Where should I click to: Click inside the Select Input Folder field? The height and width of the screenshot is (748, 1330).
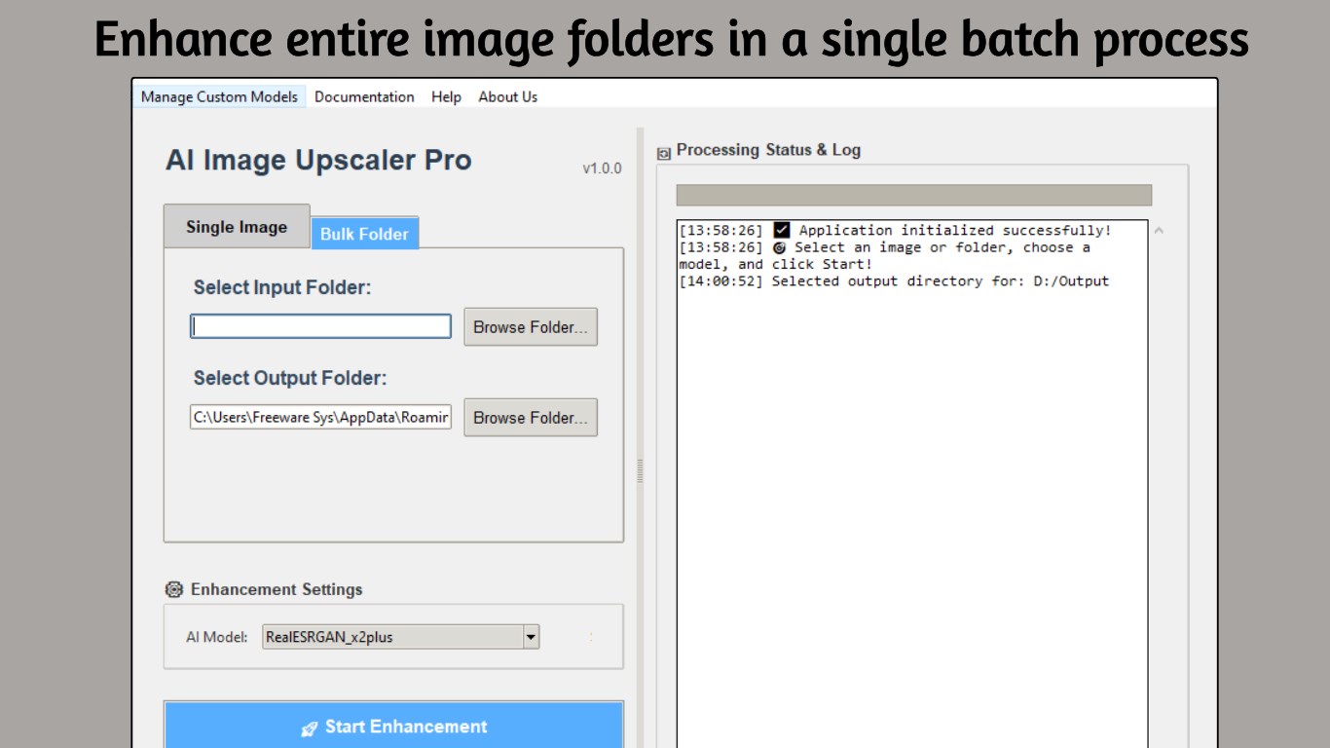(319, 325)
